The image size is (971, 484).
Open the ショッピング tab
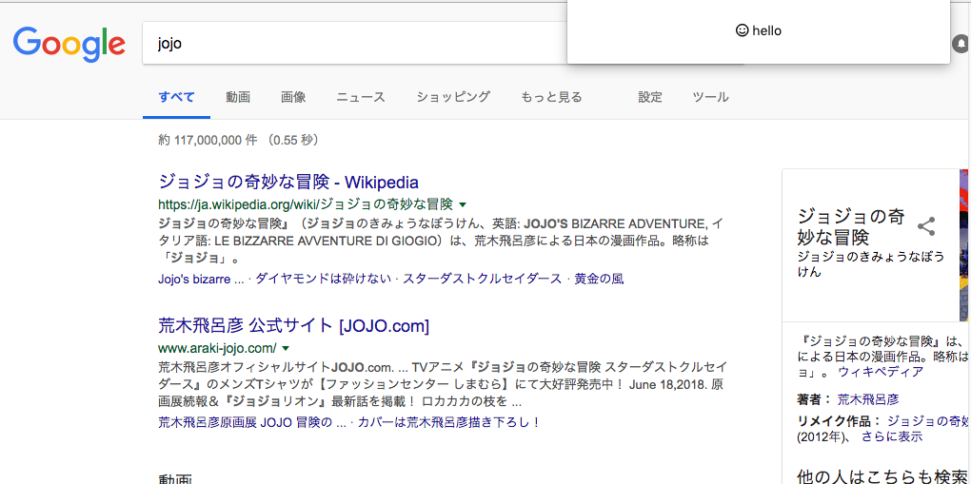[453, 97]
